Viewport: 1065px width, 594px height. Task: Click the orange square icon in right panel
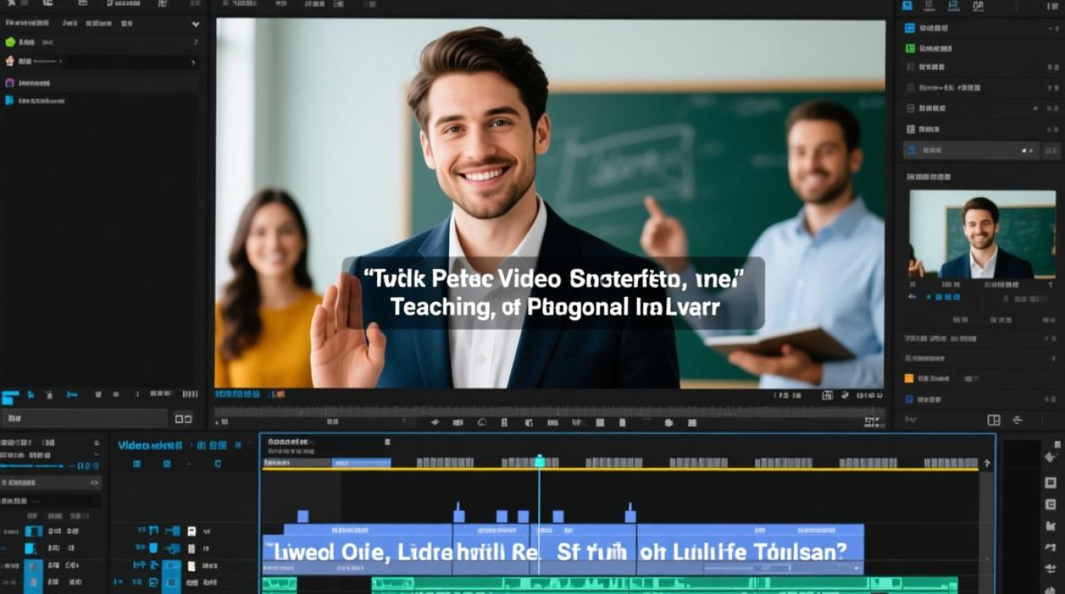(x=909, y=379)
